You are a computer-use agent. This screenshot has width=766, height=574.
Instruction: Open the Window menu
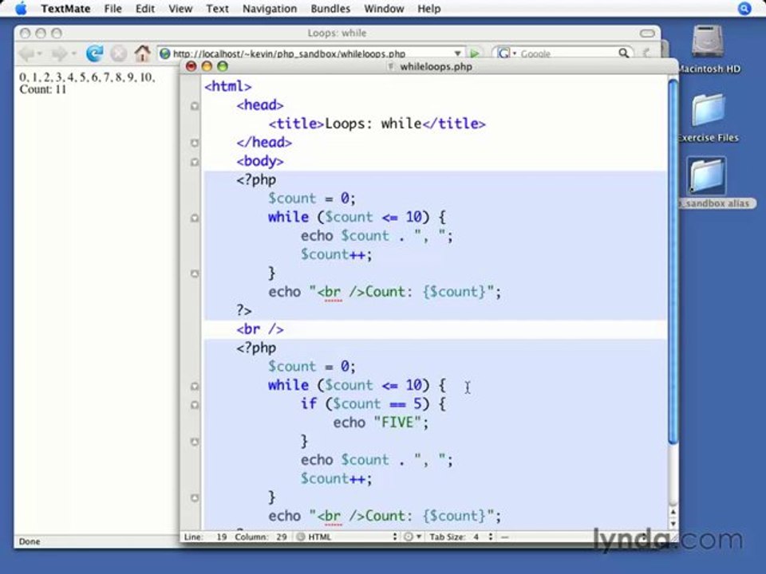(x=384, y=9)
